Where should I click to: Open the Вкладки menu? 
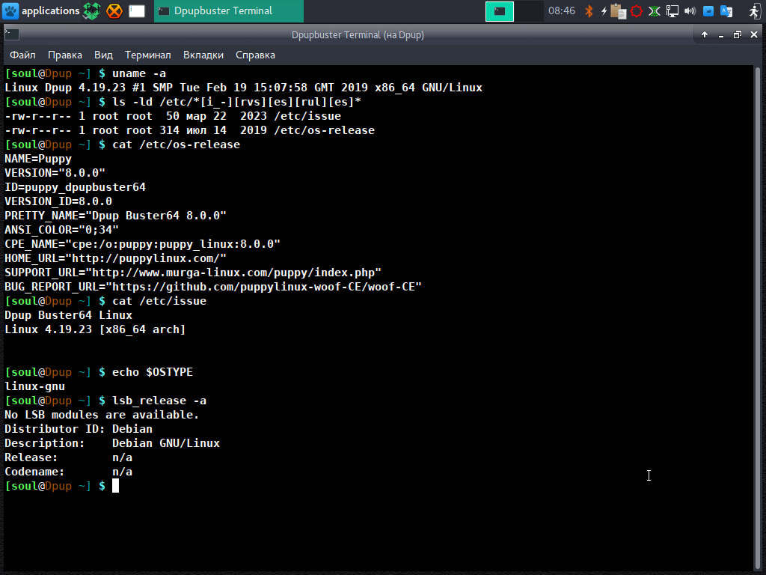click(203, 55)
